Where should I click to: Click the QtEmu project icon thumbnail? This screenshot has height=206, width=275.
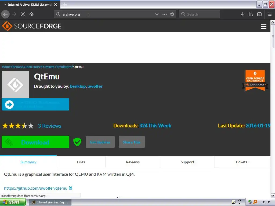tap(15, 84)
